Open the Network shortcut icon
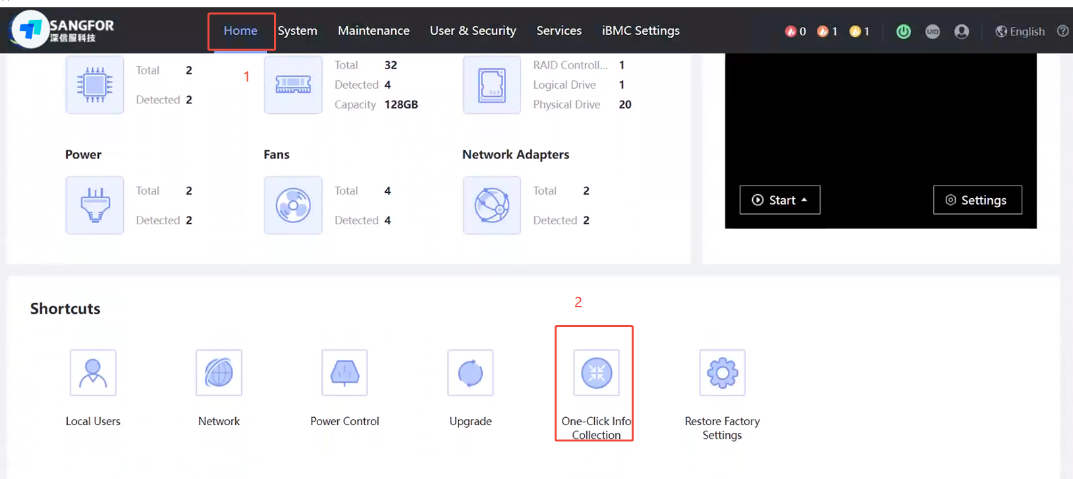 (219, 373)
